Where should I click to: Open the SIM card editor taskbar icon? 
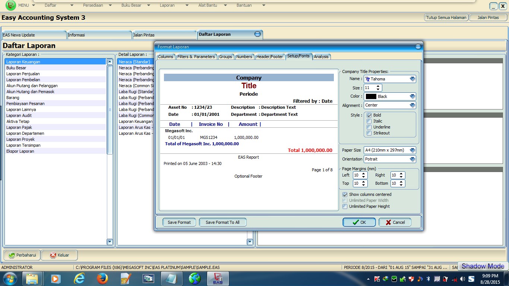126,279
